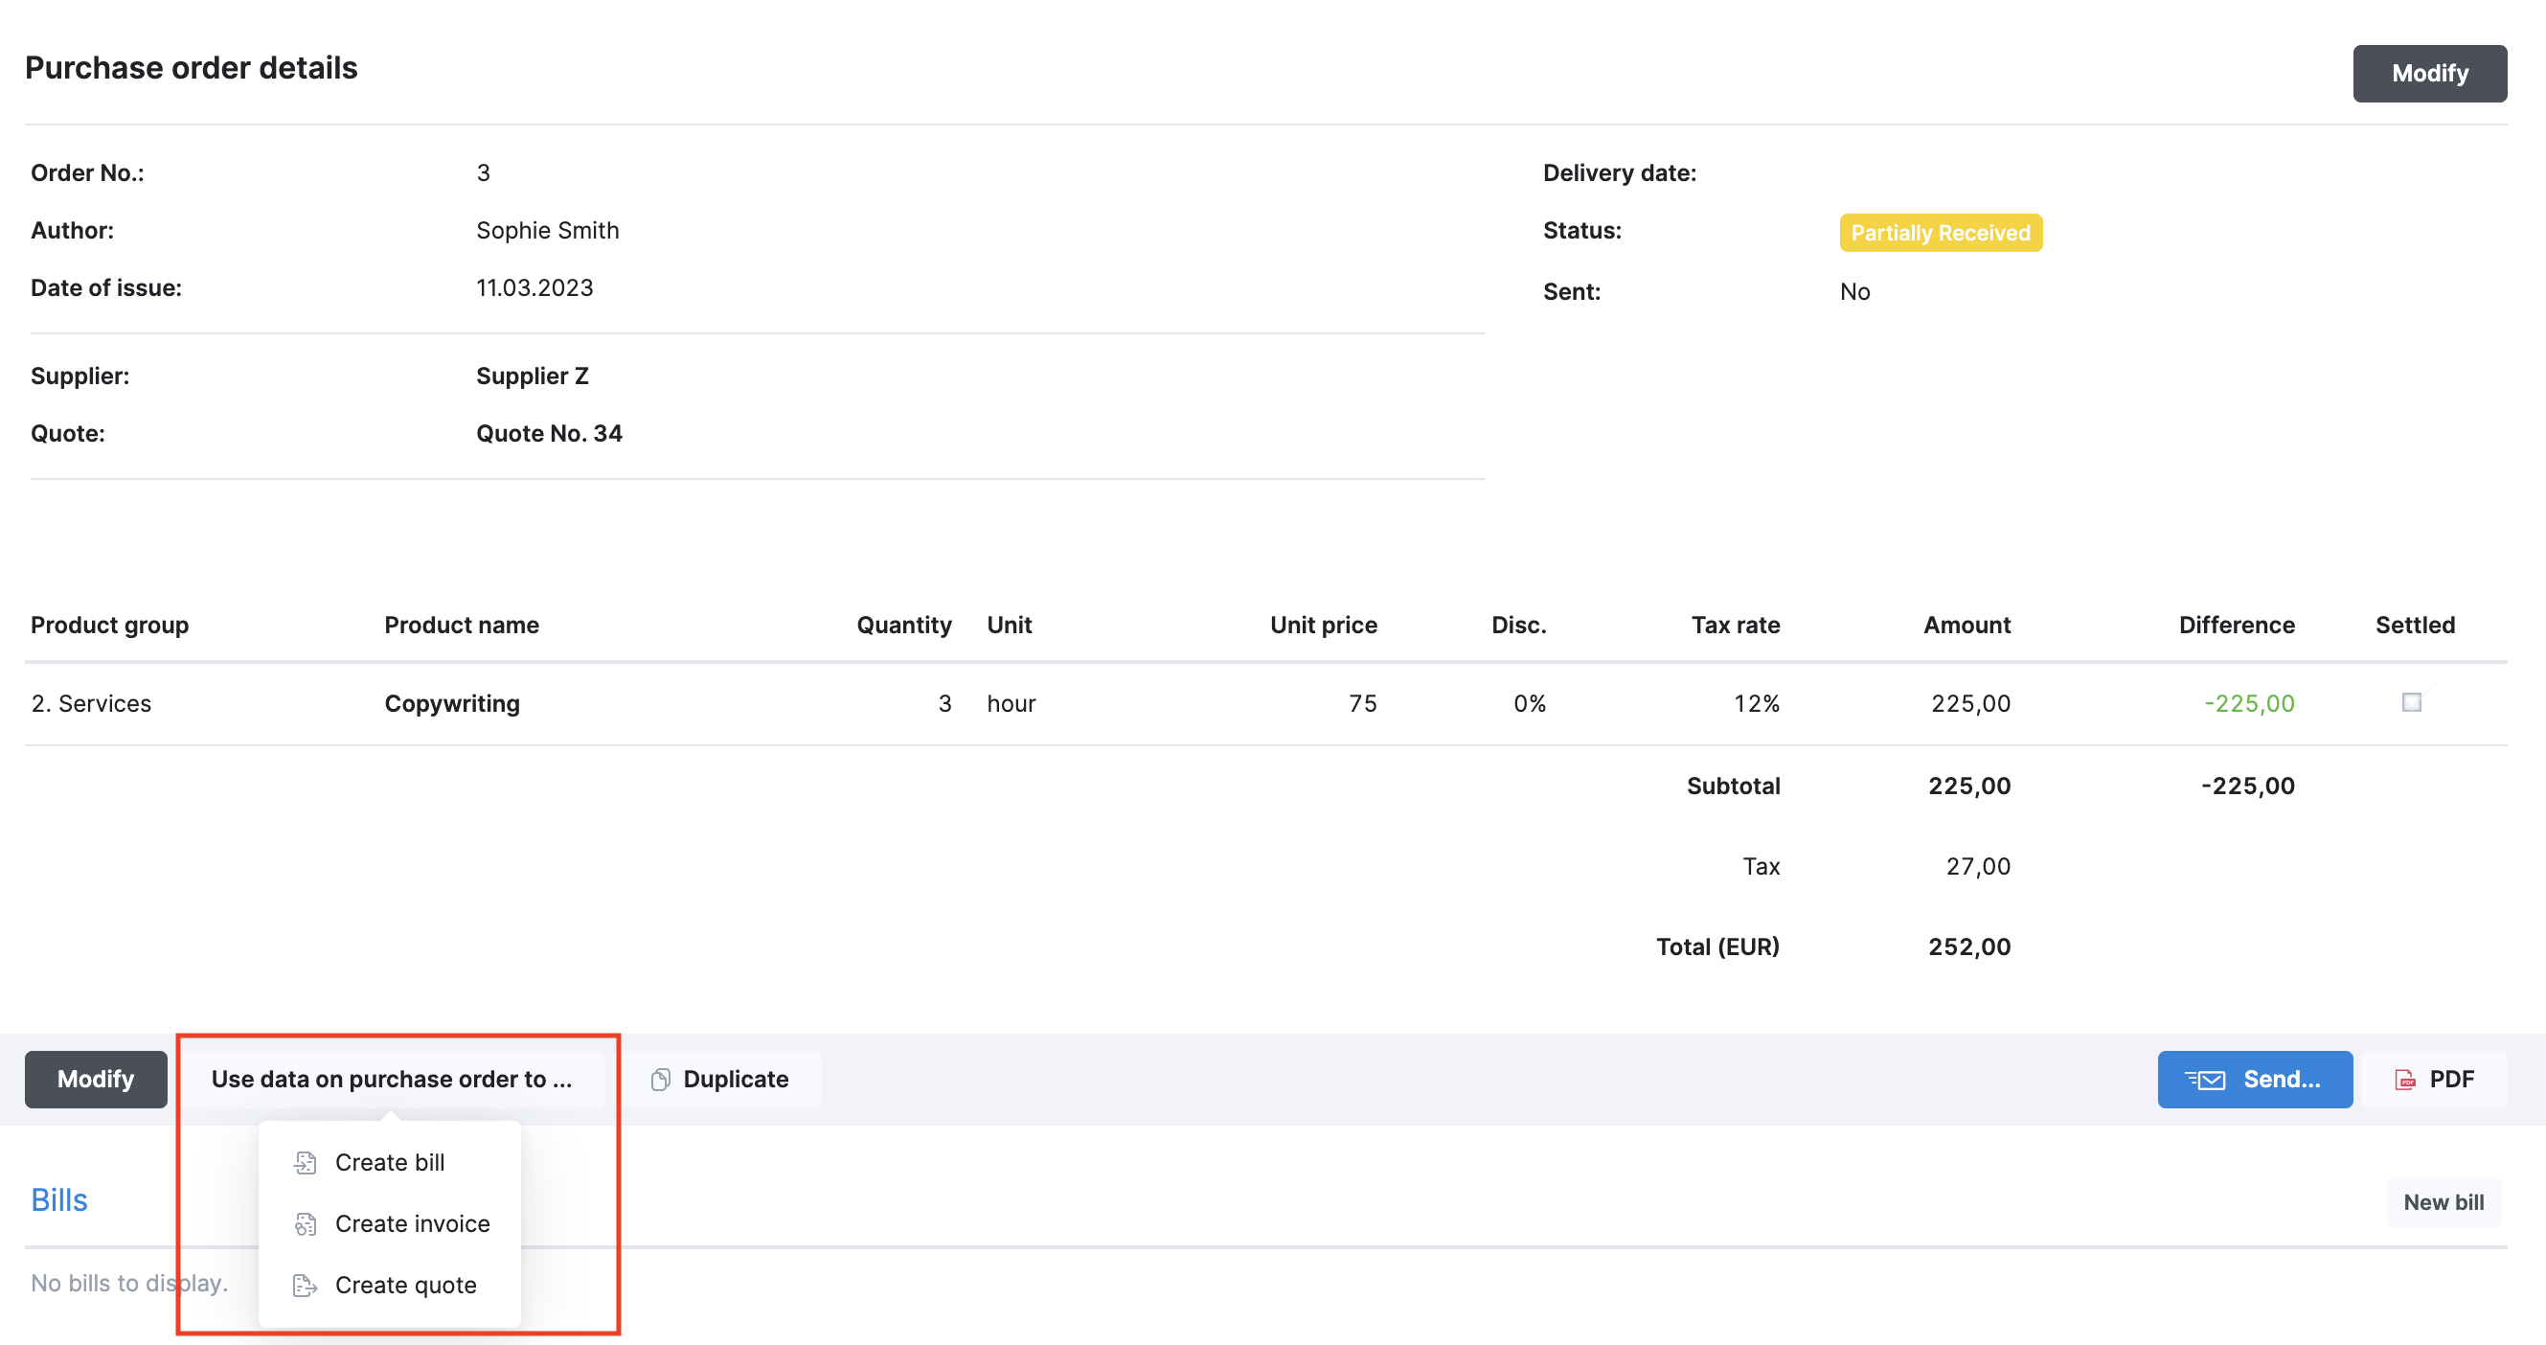Click the copy icon beside Duplicate
Screen dimensions: 2546x1345
pos(660,1080)
